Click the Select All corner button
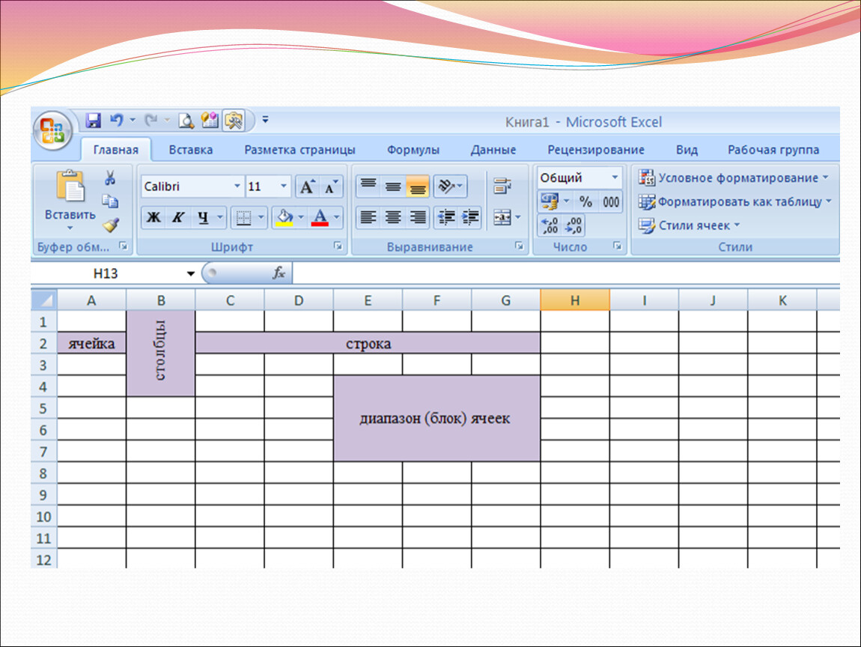The height and width of the screenshot is (647, 861). click(44, 300)
